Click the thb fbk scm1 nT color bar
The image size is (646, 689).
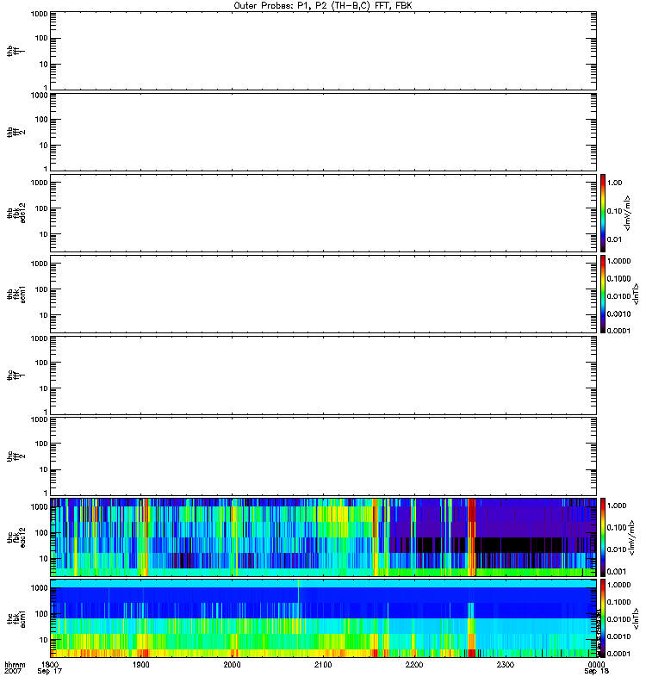(x=603, y=294)
